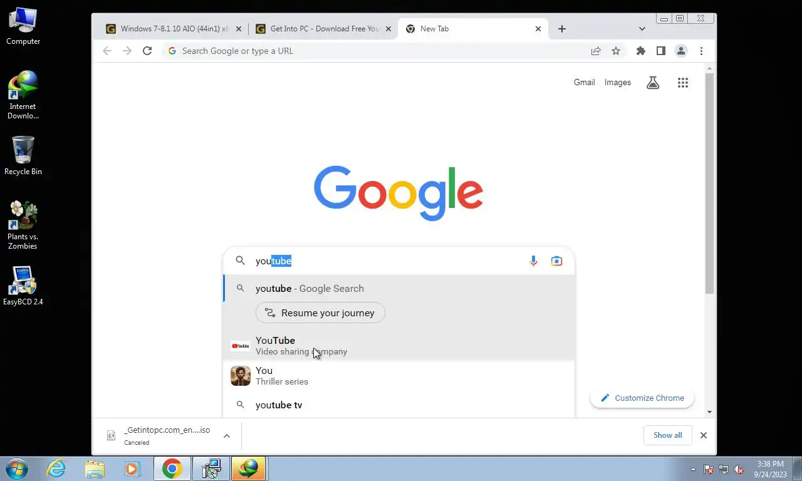Choose the You Thriller series suggestion
Viewport: 802px width, 481px height.
pyautogui.click(x=399, y=376)
